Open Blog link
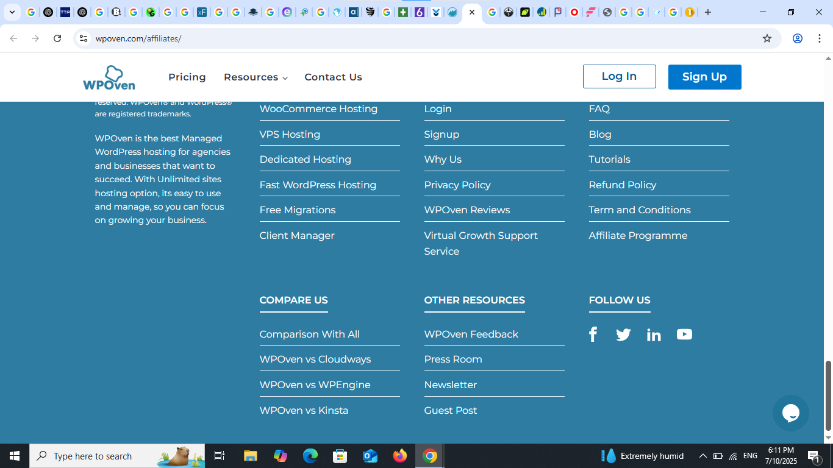The width and height of the screenshot is (833, 468). tap(600, 134)
